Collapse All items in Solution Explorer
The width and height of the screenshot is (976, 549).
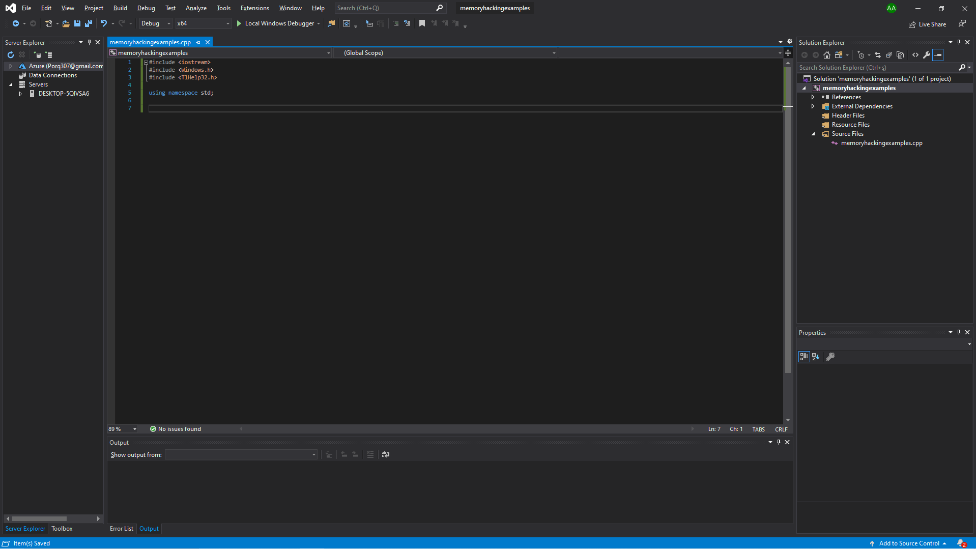click(x=889, y=55)
